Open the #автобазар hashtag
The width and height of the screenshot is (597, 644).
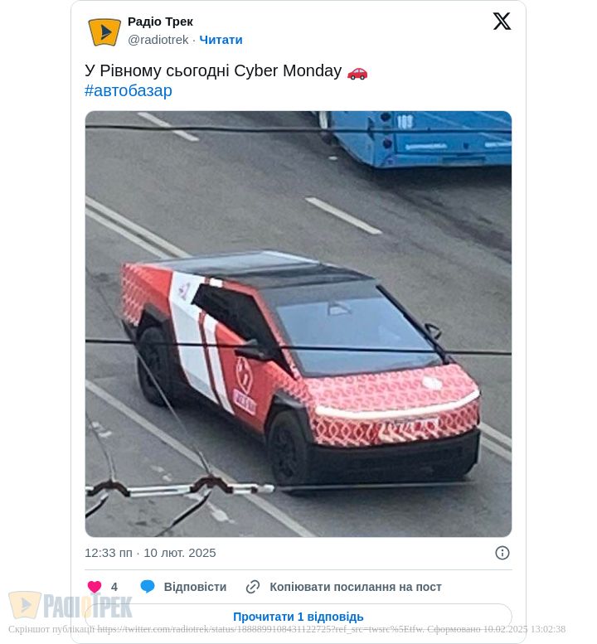point(129,91)
